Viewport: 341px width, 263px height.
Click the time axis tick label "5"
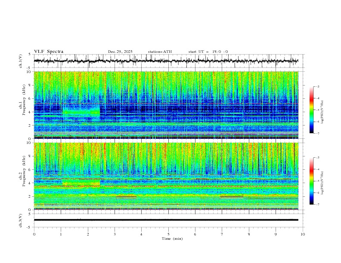click(x=168, y=234)
